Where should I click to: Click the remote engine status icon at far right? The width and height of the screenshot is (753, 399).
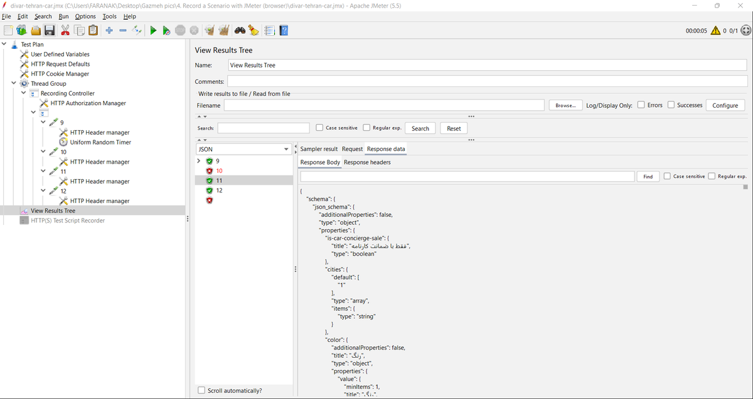point(745,30)
